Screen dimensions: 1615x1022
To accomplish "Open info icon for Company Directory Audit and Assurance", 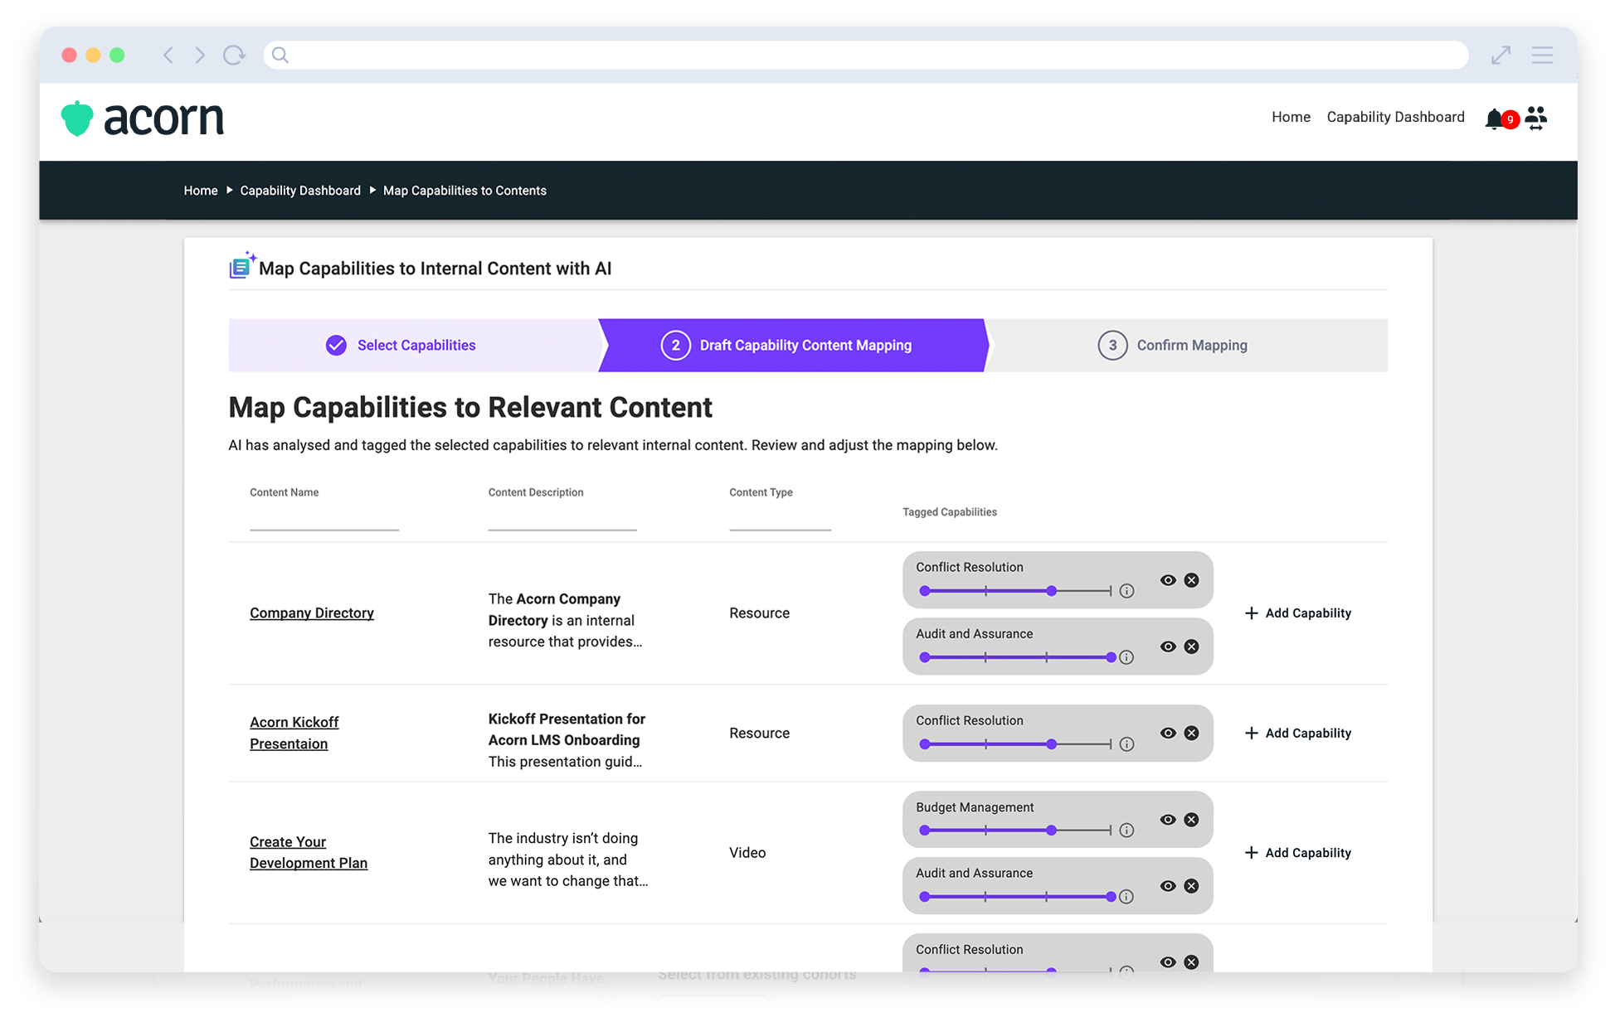I will pos(1126,657).
